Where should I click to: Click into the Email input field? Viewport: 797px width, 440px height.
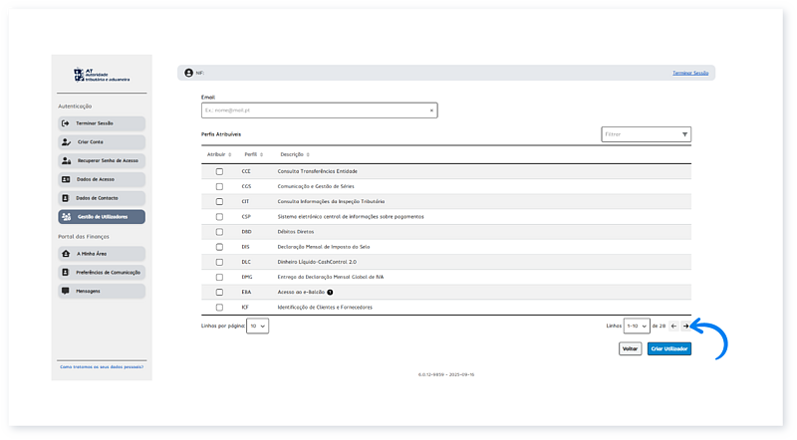314,110
